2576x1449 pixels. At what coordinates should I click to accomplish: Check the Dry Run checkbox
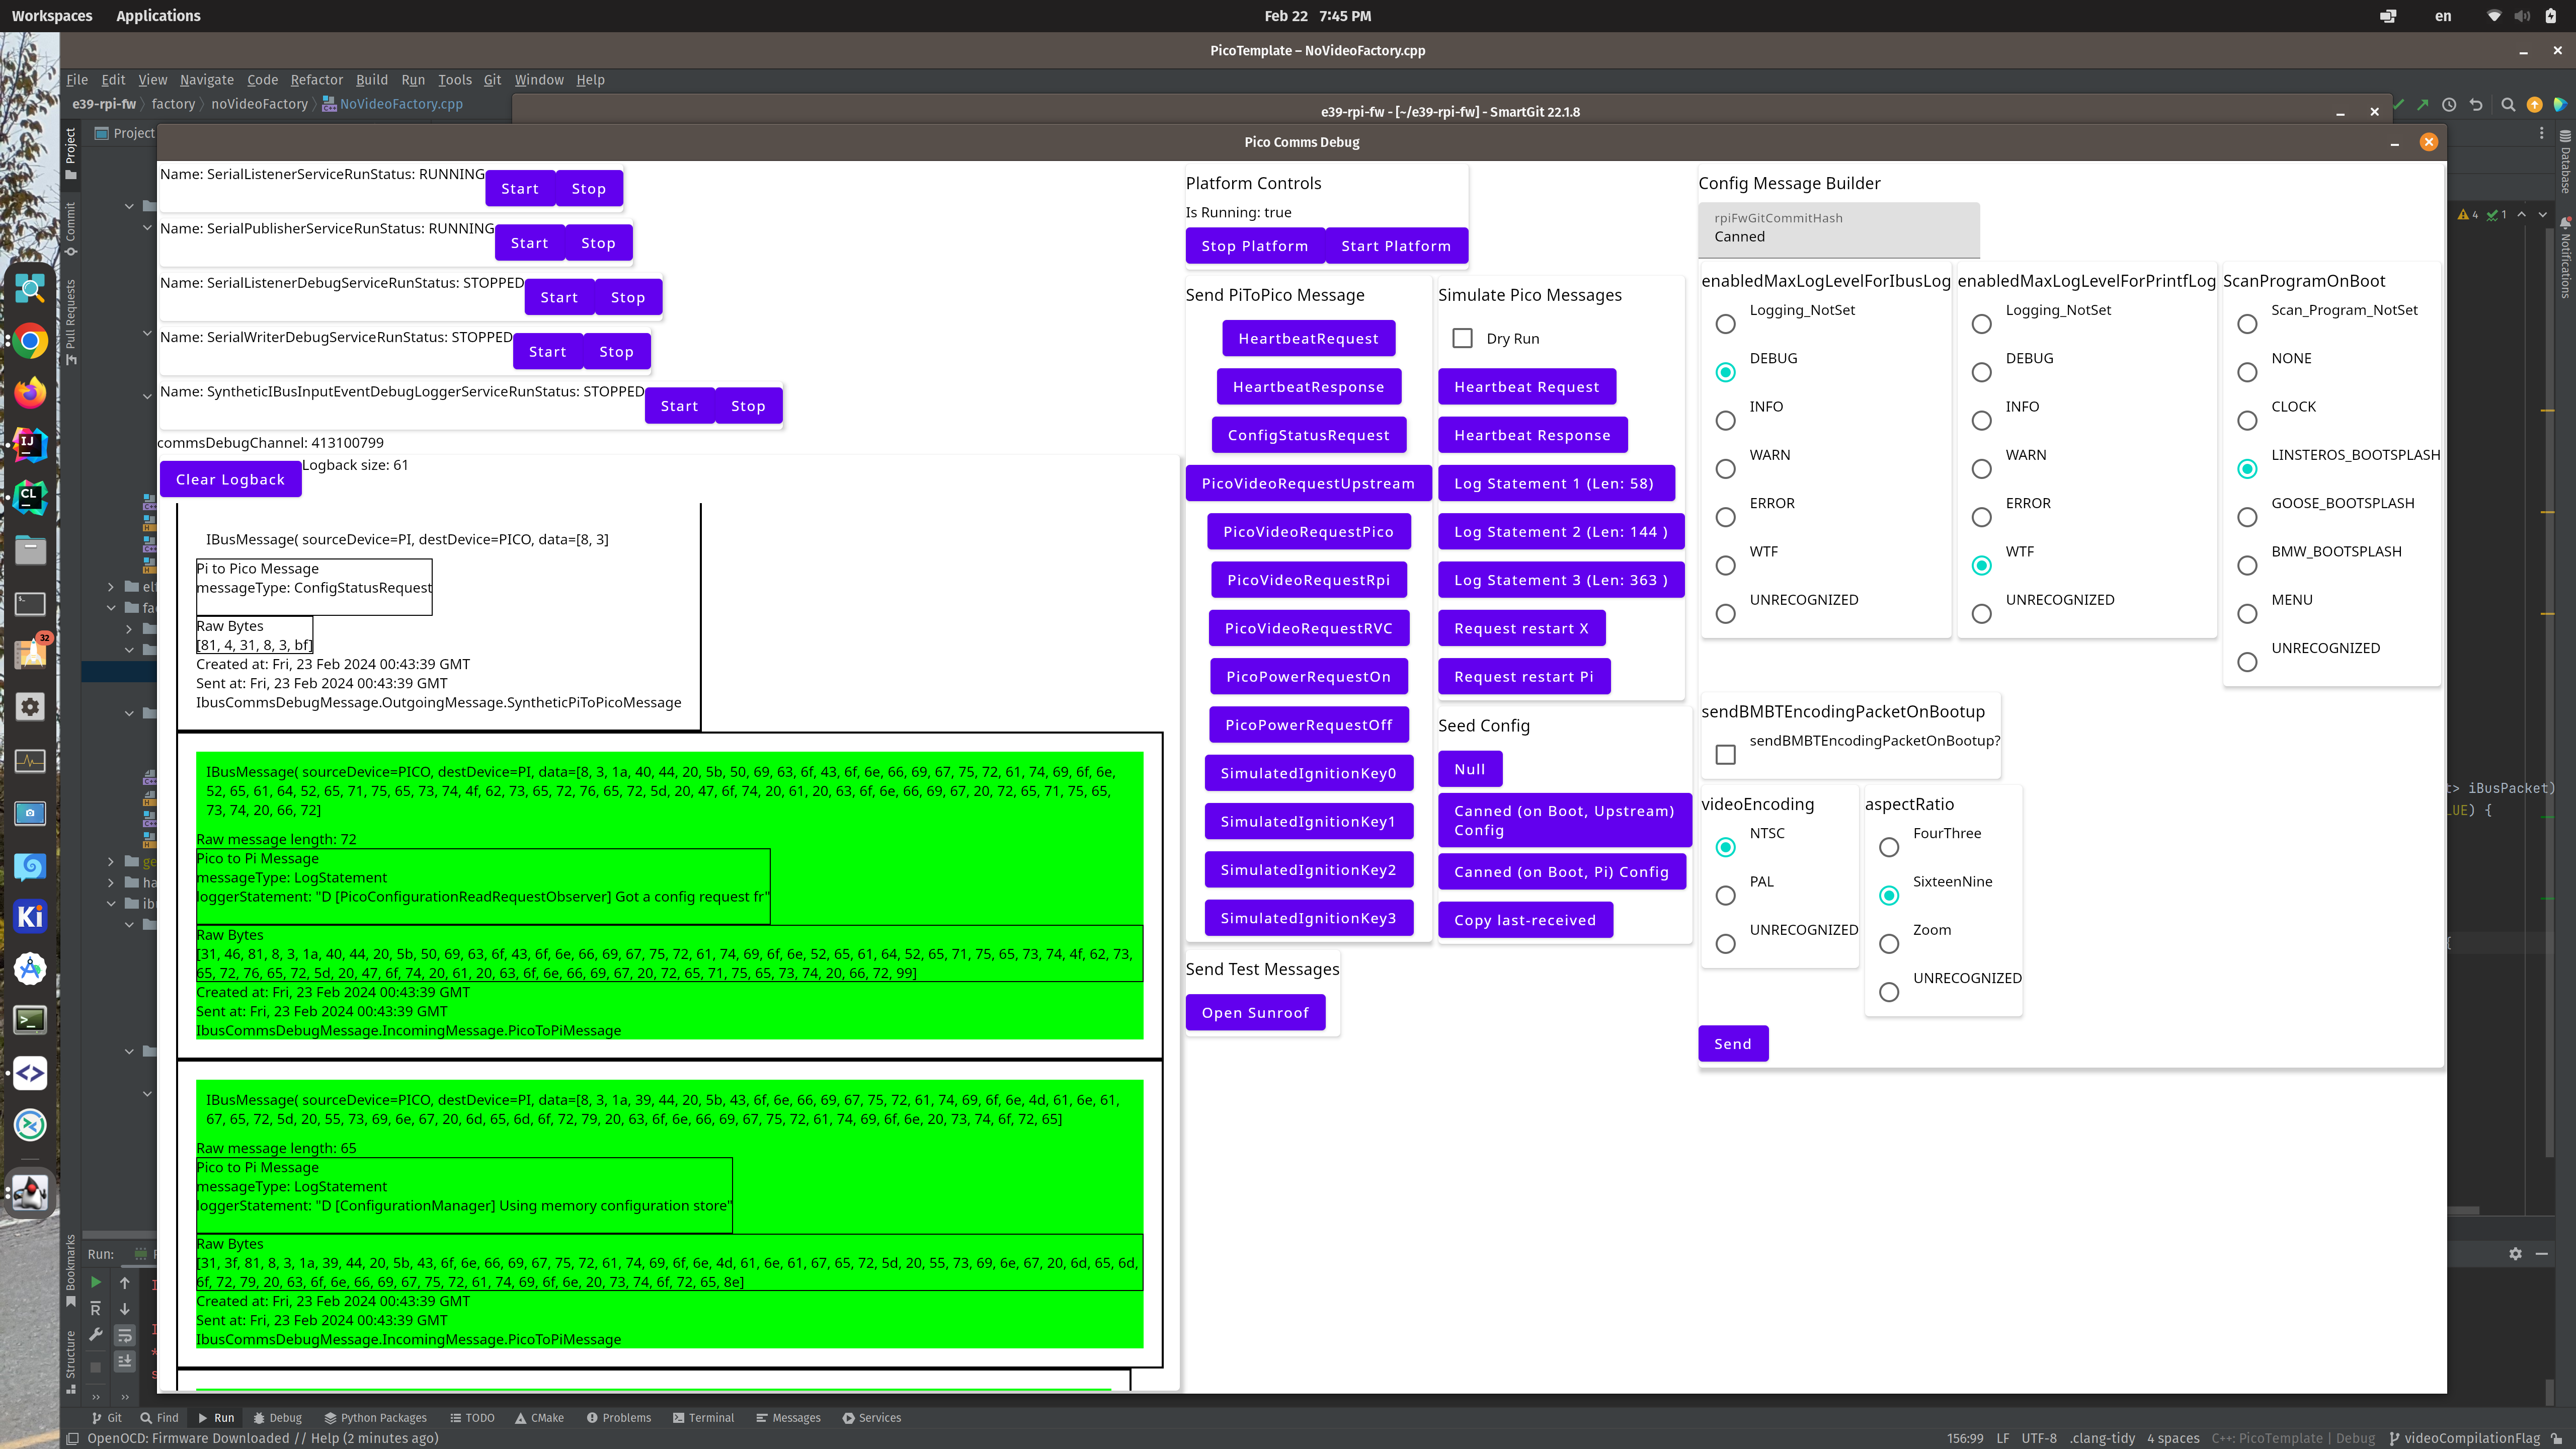tap(1462, 338)
